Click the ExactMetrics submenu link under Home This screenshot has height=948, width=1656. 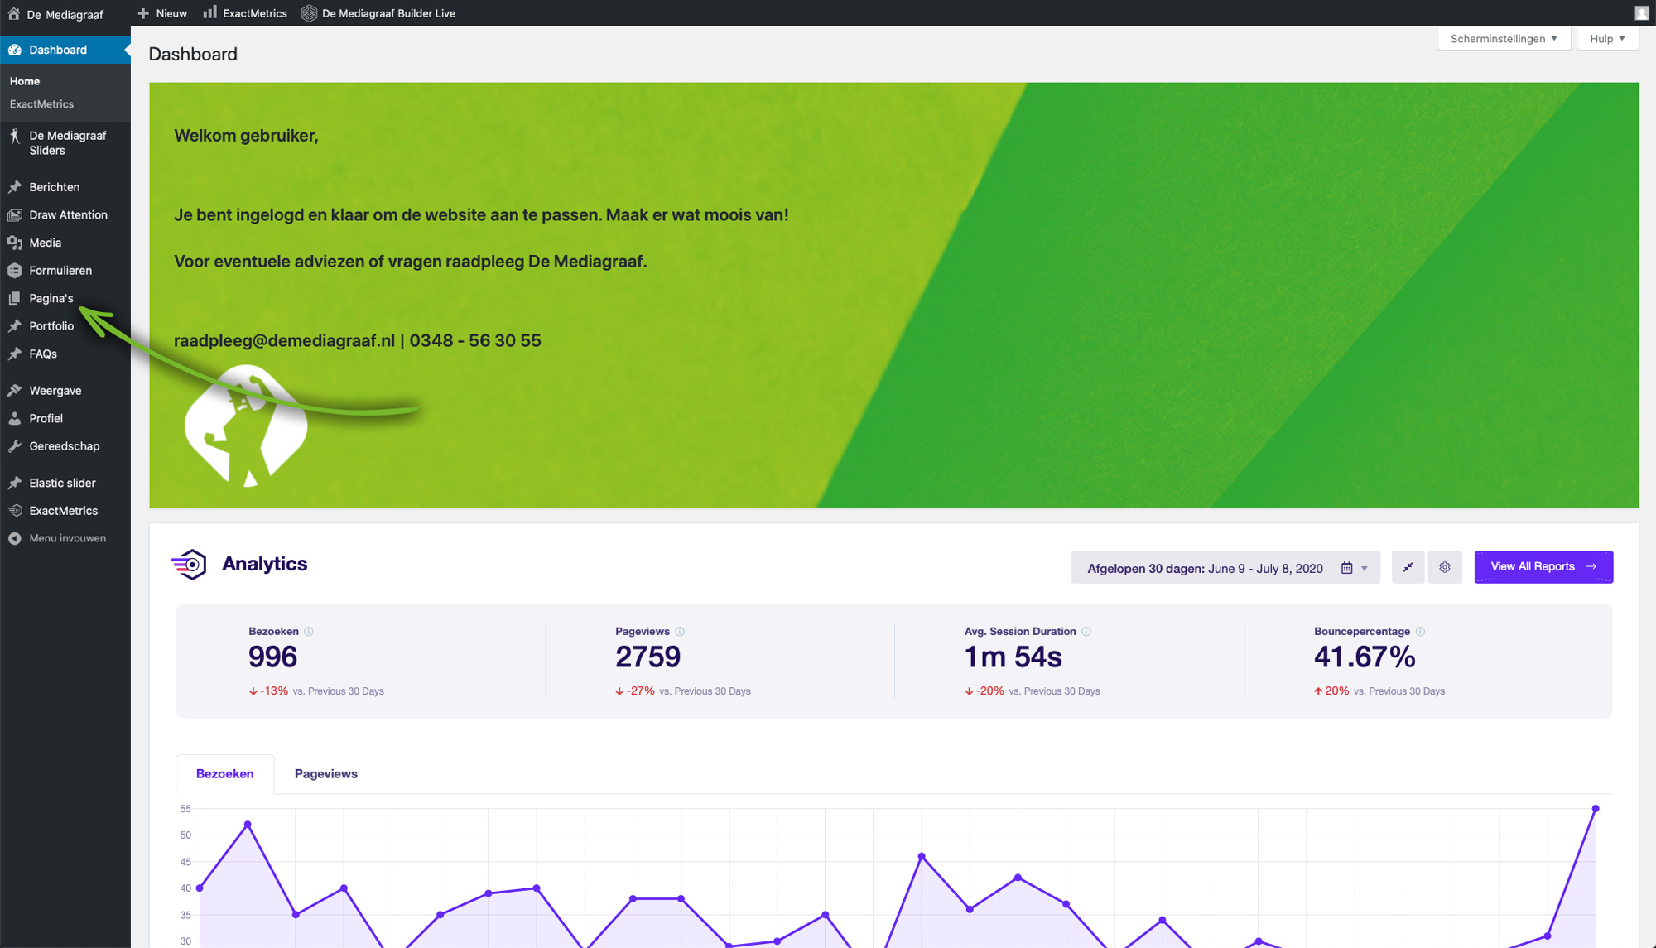tap(41, 104)
